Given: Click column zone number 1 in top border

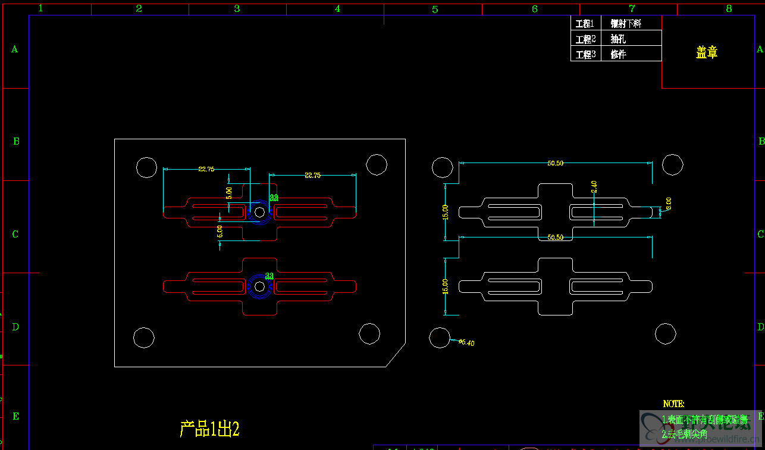Looking at the screenshot, I should click(x=40, y=8).
